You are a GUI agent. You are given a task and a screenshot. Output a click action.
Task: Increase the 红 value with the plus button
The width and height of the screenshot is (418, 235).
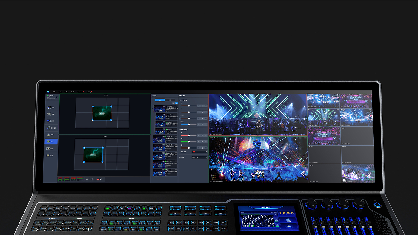click(206, 135)
